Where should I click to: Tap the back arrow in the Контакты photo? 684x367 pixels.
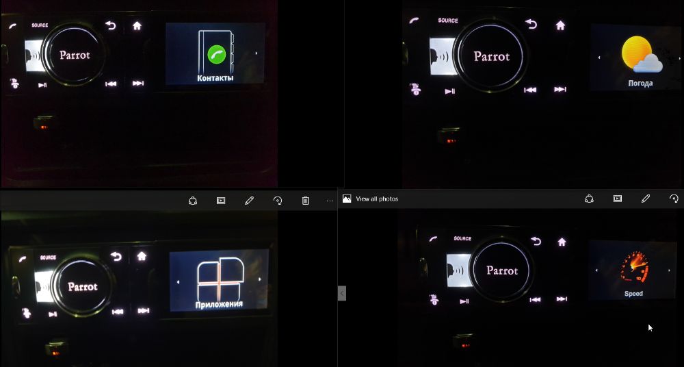[x=111, y=26]
